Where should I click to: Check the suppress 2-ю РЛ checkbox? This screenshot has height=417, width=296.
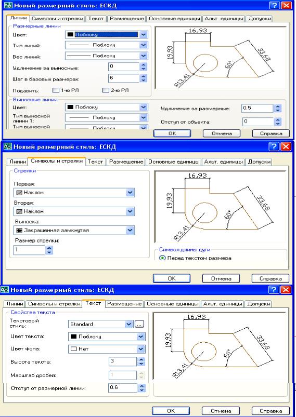(106, 90)
